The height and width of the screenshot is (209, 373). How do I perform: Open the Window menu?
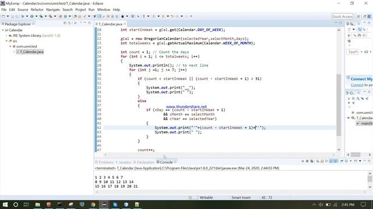[104, 10]
